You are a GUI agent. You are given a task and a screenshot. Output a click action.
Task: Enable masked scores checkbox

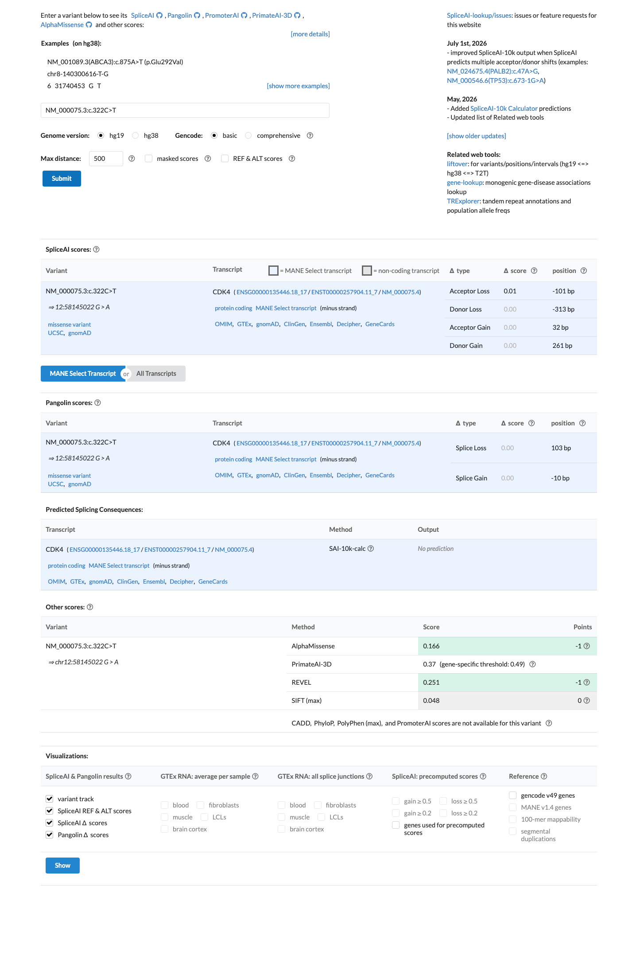149,159
